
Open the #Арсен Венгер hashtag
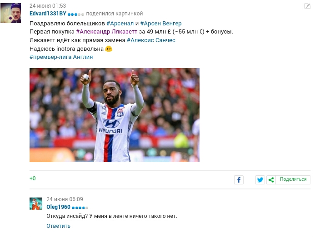click(161, 24)
